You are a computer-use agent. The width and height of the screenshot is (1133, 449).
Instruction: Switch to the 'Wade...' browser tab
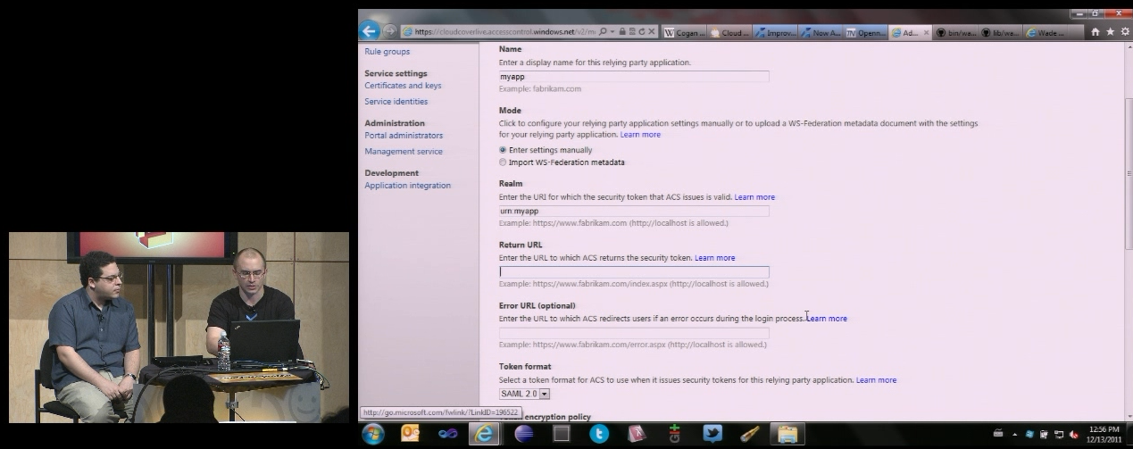1046,32
